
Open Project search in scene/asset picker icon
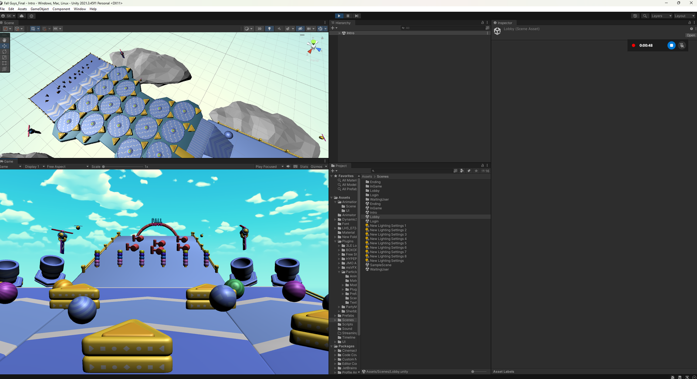(455, 171)
